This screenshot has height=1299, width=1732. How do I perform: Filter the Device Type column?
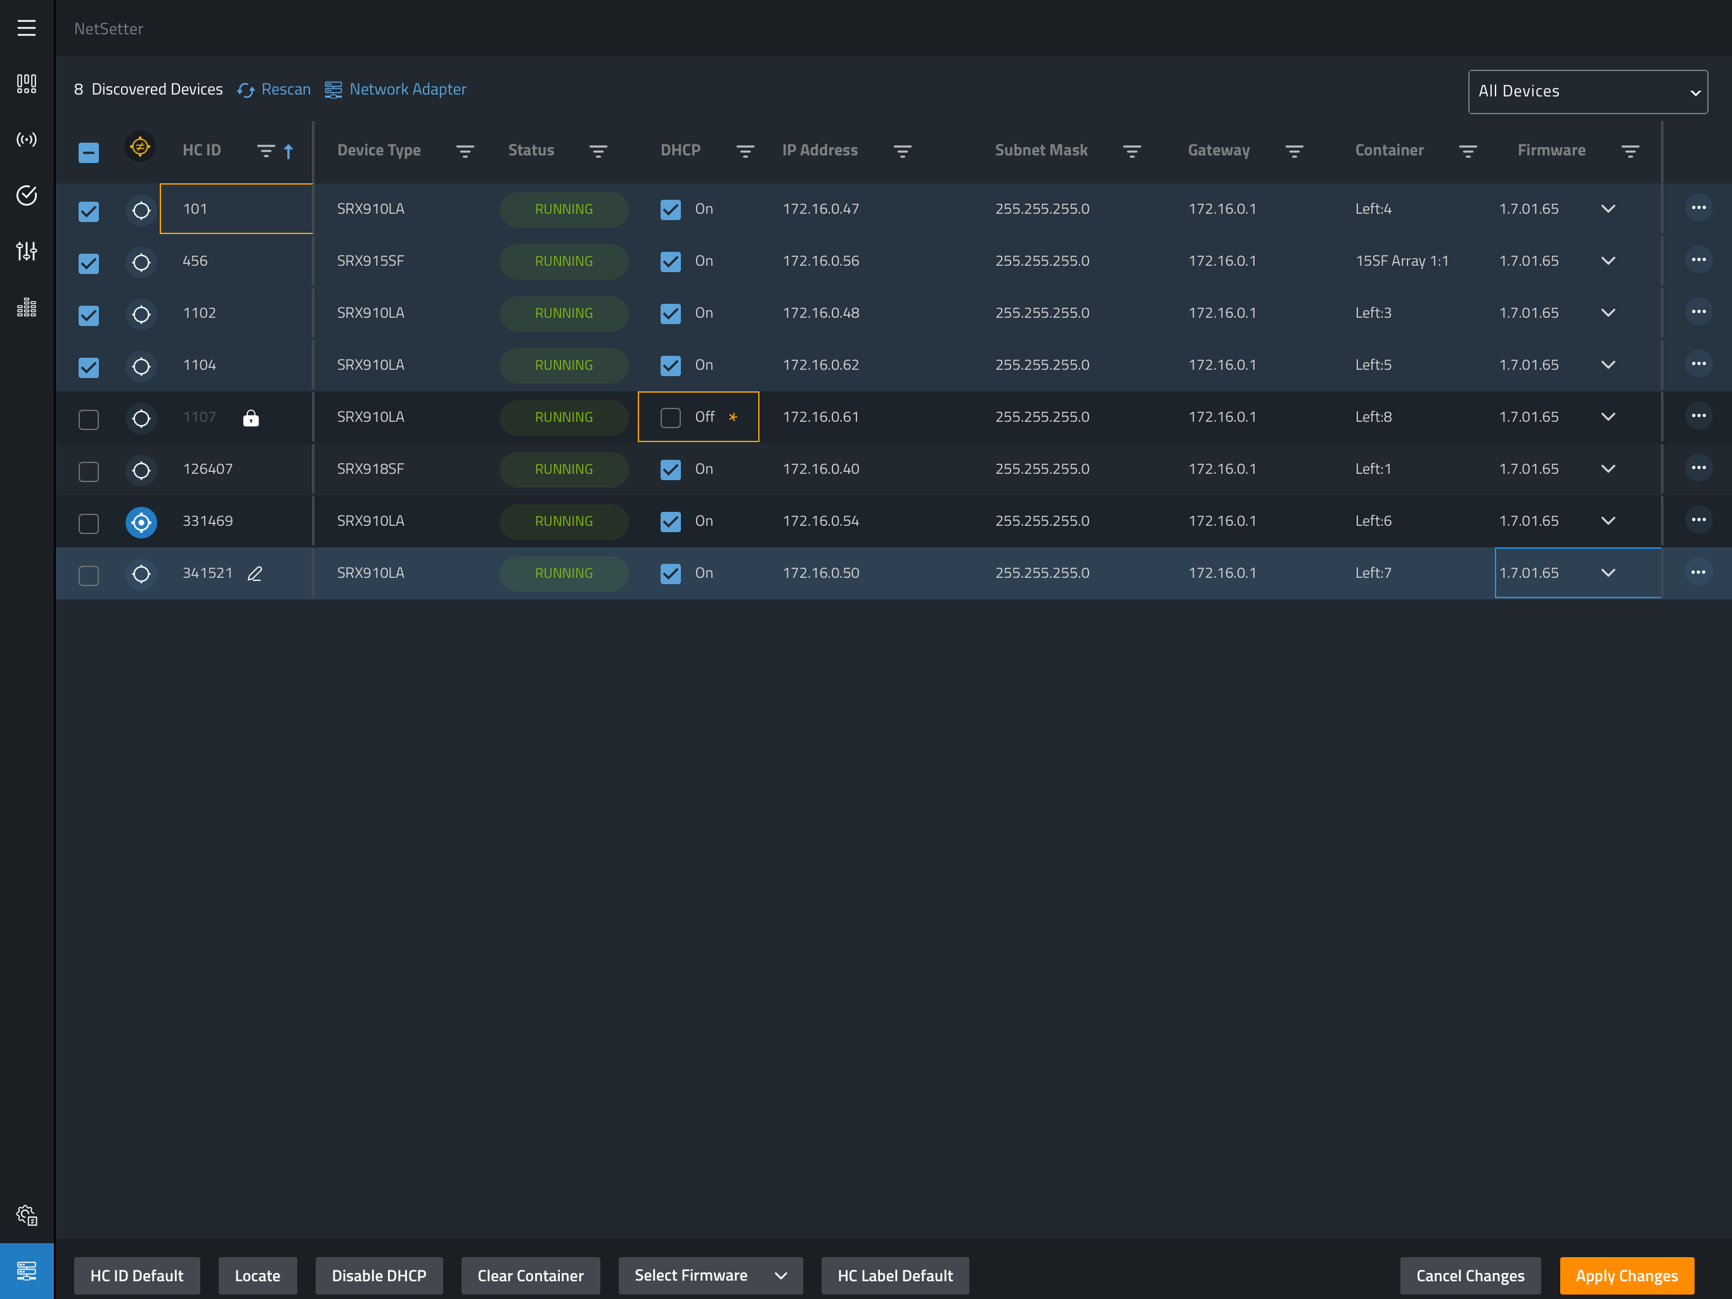coord(465,151)
